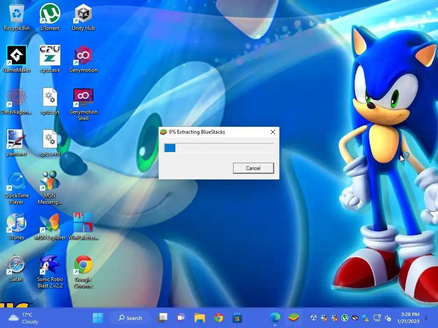Select the µTorrent desktop shortcut
This screenshot has width=438, height=328.
[50, 17]
